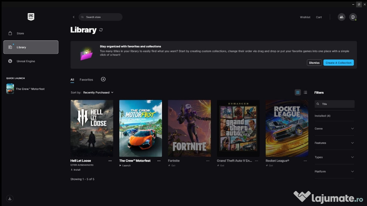The width and height of the screenshot is (367, 206).
Task: Open the Rocket League cover
Action: pos(287,128)
